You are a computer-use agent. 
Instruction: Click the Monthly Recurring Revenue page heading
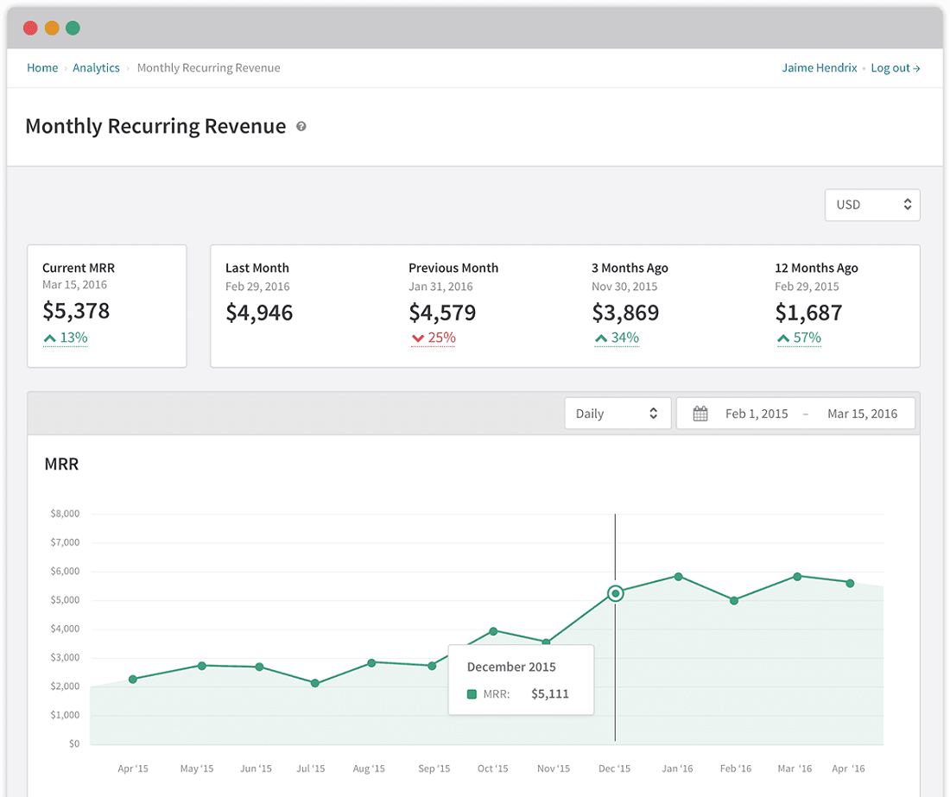pyautogui.click(x=155, y=126)
